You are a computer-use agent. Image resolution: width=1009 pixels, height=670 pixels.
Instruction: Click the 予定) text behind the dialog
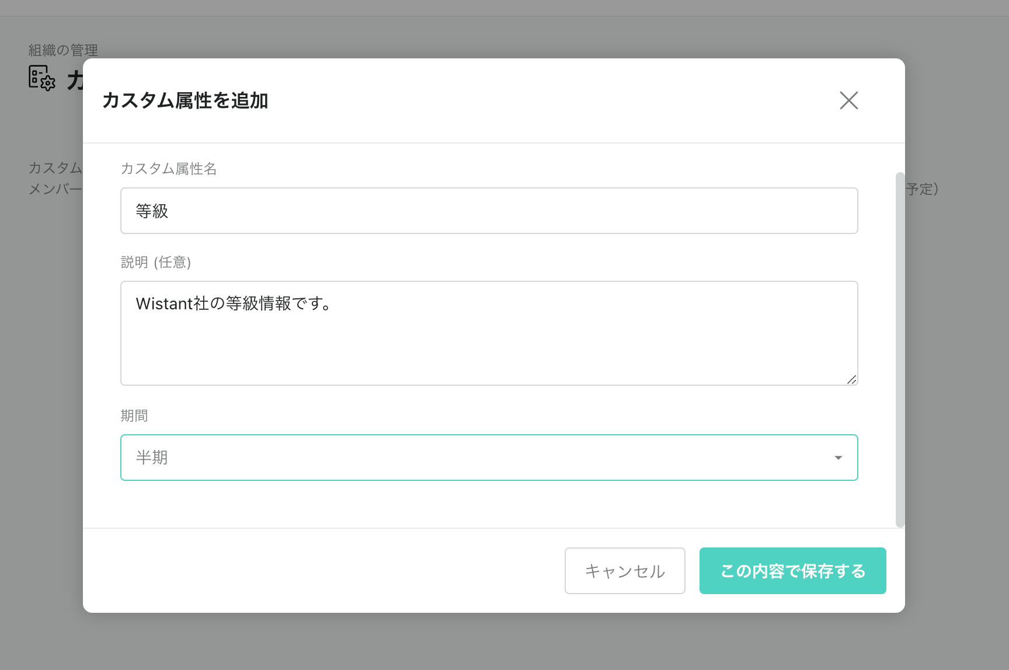click(922, 189)
